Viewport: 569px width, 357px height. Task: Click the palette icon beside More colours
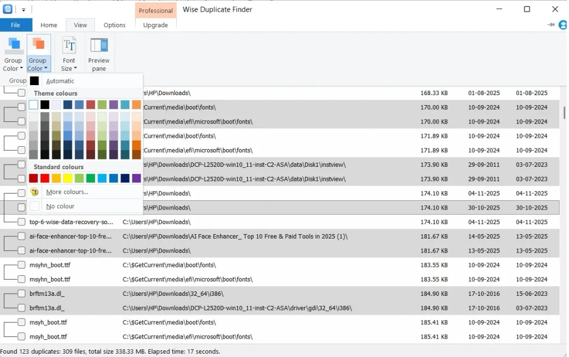34,192
